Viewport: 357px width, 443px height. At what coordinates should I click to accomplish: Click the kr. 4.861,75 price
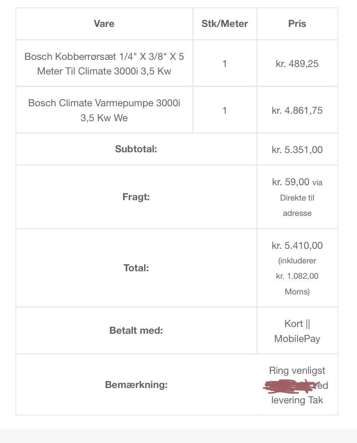click(x=297, y=110)
